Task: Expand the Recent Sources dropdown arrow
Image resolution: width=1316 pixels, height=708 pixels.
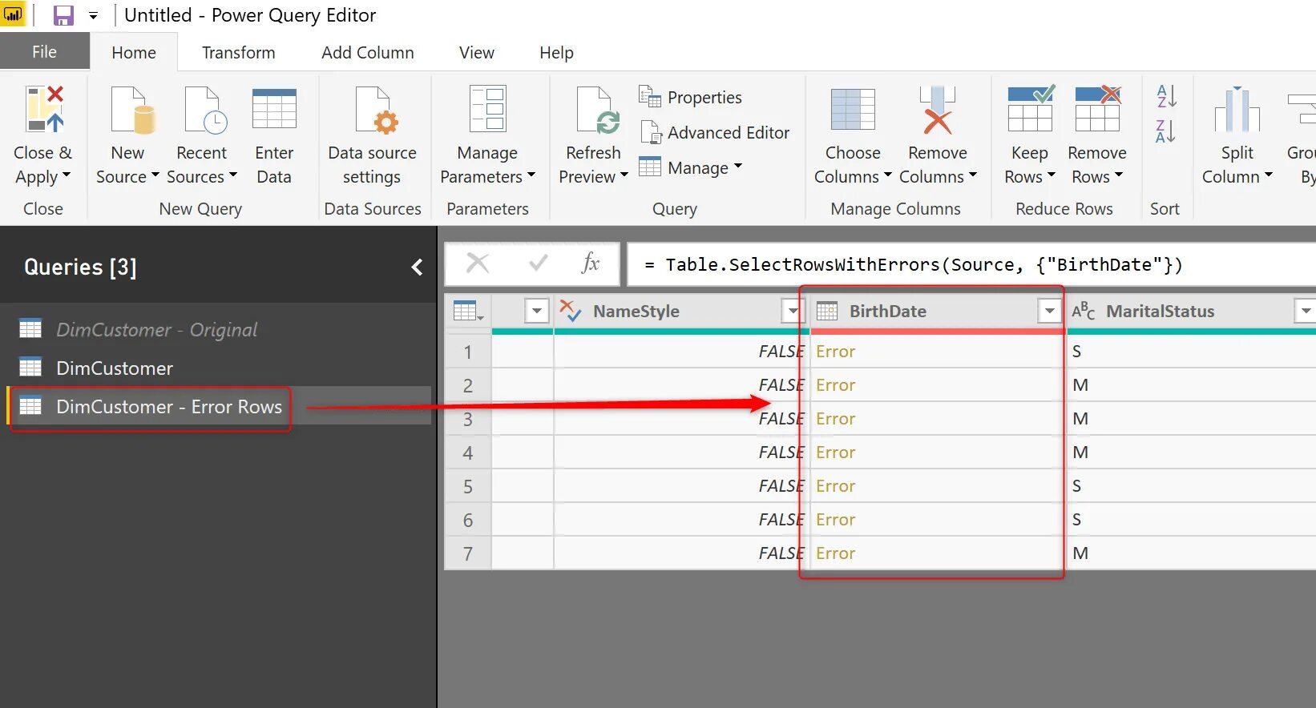Action: point(233,175)
